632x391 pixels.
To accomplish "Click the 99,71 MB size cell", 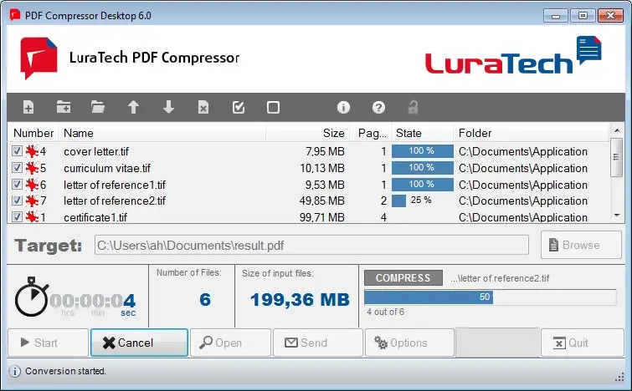I will (x=322, y=217).
